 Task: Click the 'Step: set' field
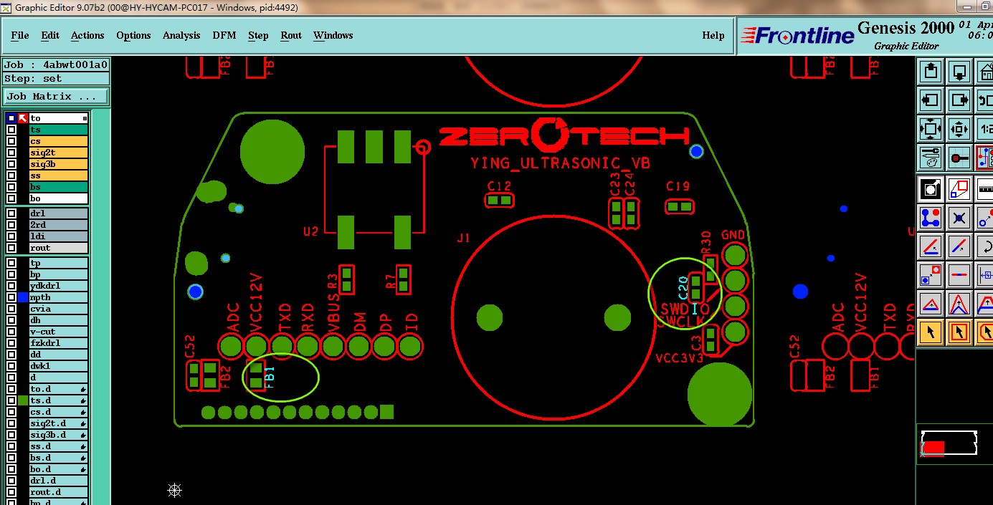coord(57,79)
